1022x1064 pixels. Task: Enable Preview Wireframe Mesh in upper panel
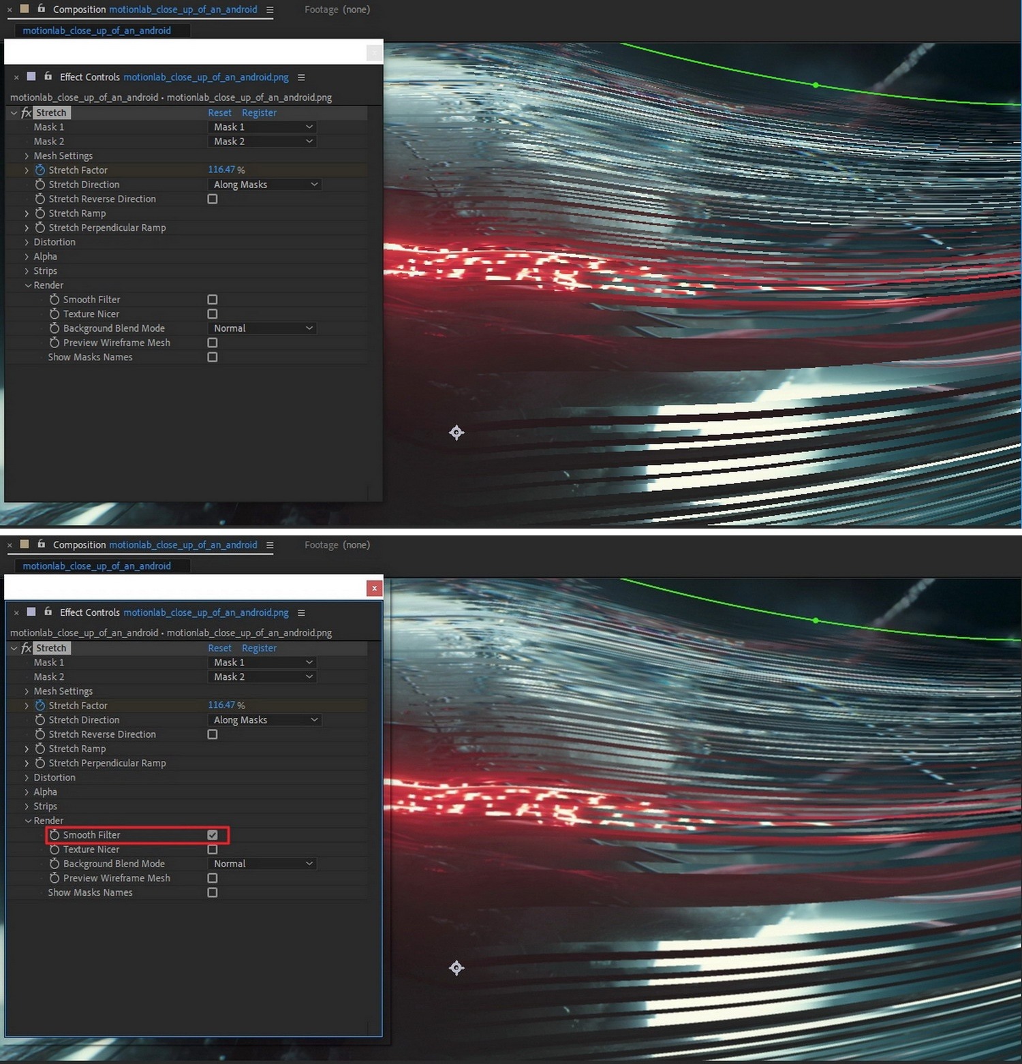213,343
